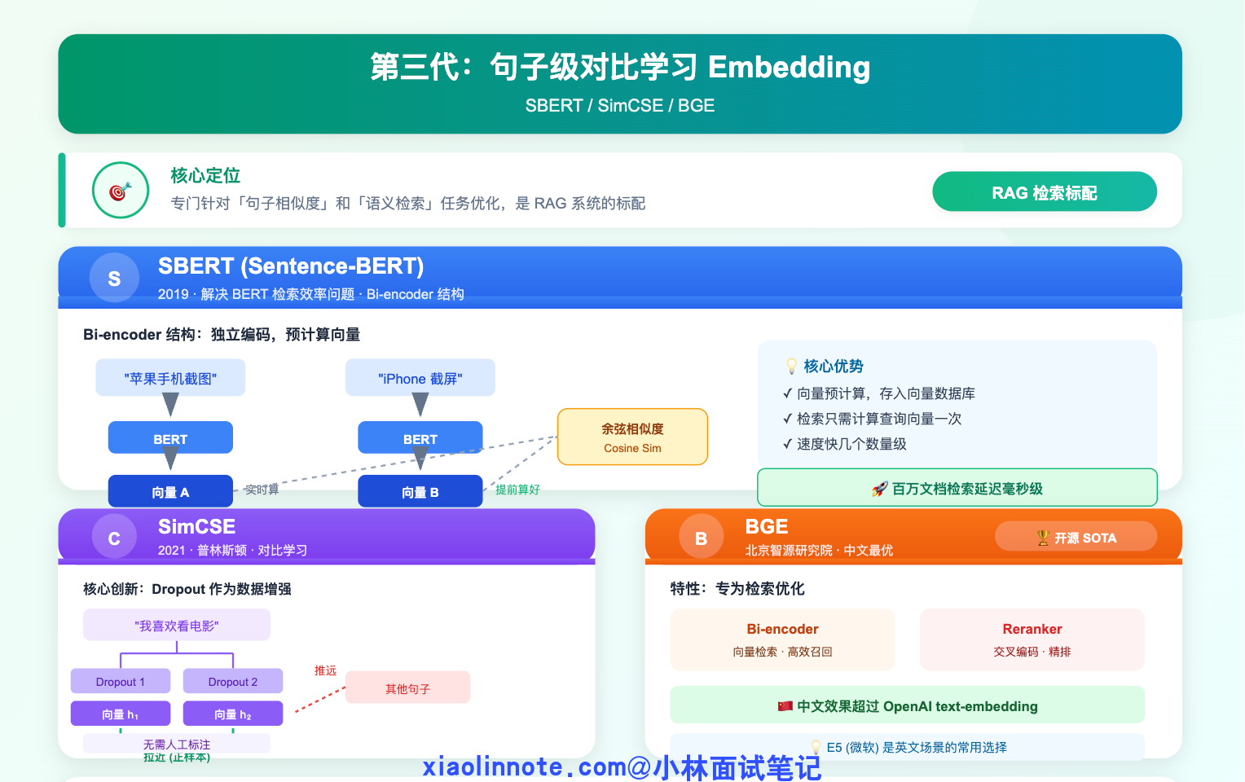Image resolution: width=1245 pixels, height=782 pixels.
Task: Select the 余弦相似度 Cosine Sim box
Action: click(x=632, y=437)
